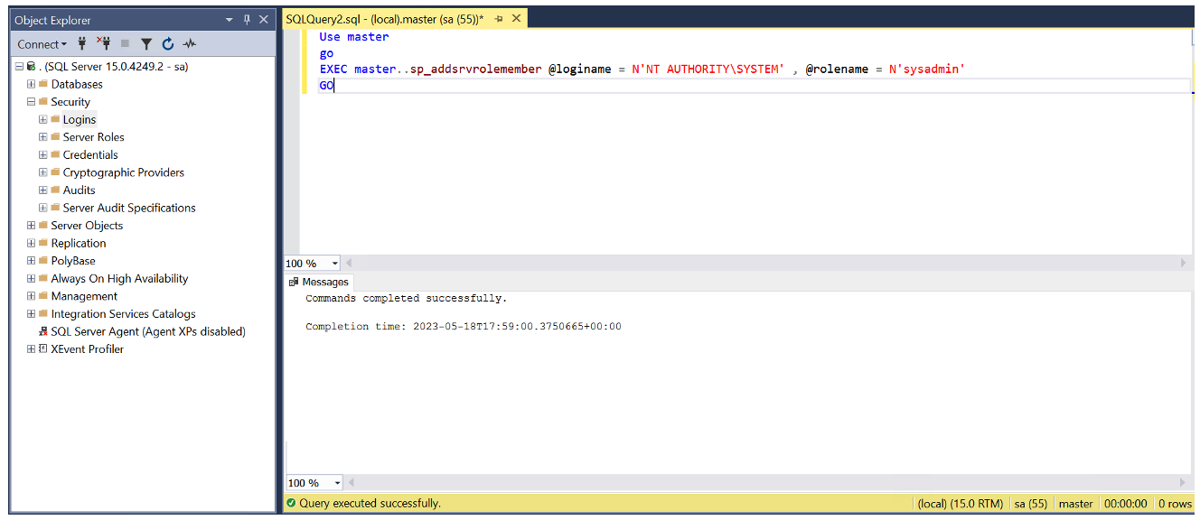Click the '0 rows' status bar entry

click(1176, 504)
